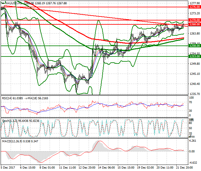
Task: Click the 1240.40 price scale value
Action: (195, 84)
